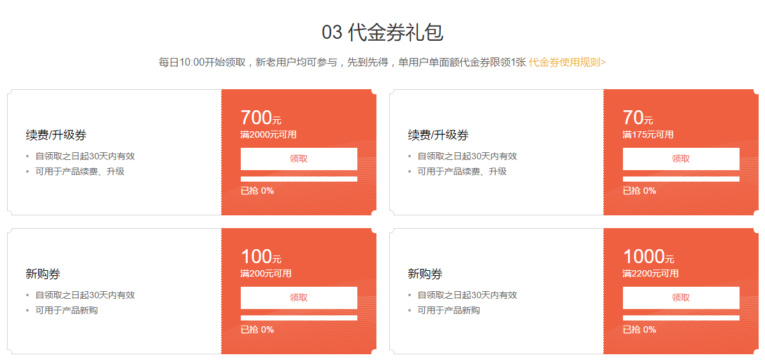Screen dimensions: 765x360
Task: Select the 70元 amount text
Action: (637, 118)
